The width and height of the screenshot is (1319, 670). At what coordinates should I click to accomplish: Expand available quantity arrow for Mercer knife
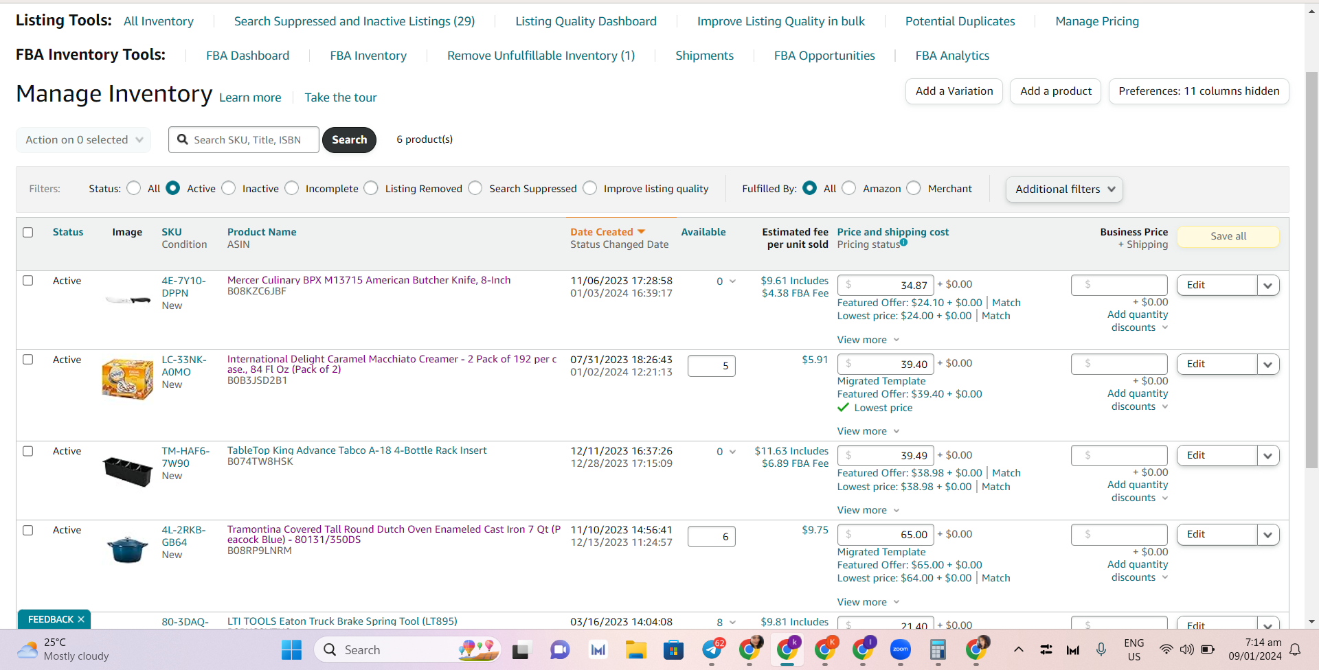pos(732,281)
